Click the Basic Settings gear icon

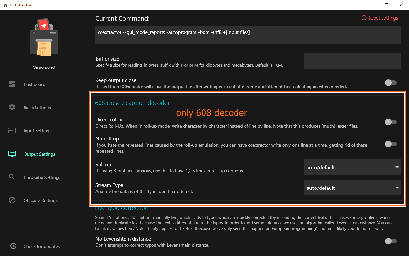[12, 108]
